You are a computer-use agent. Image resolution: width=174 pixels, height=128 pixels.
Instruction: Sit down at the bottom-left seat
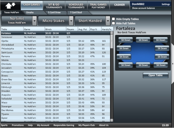126,65
